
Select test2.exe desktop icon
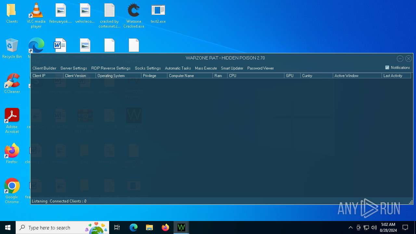(158, 14)
